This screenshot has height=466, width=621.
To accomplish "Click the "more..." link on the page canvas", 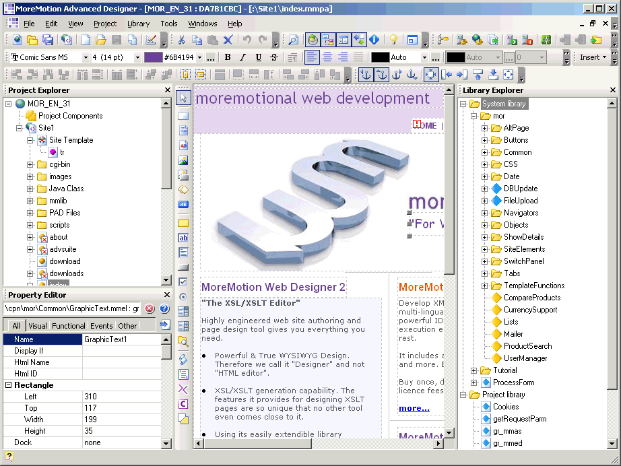I will (x=414, y=408).
